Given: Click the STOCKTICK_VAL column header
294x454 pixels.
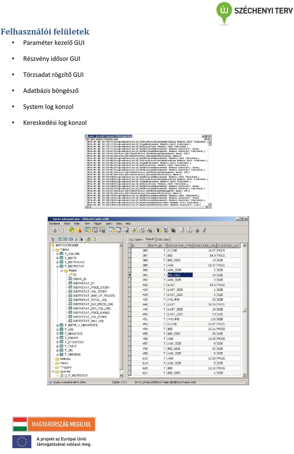Looking at the screenshot, I should (204, 245).
